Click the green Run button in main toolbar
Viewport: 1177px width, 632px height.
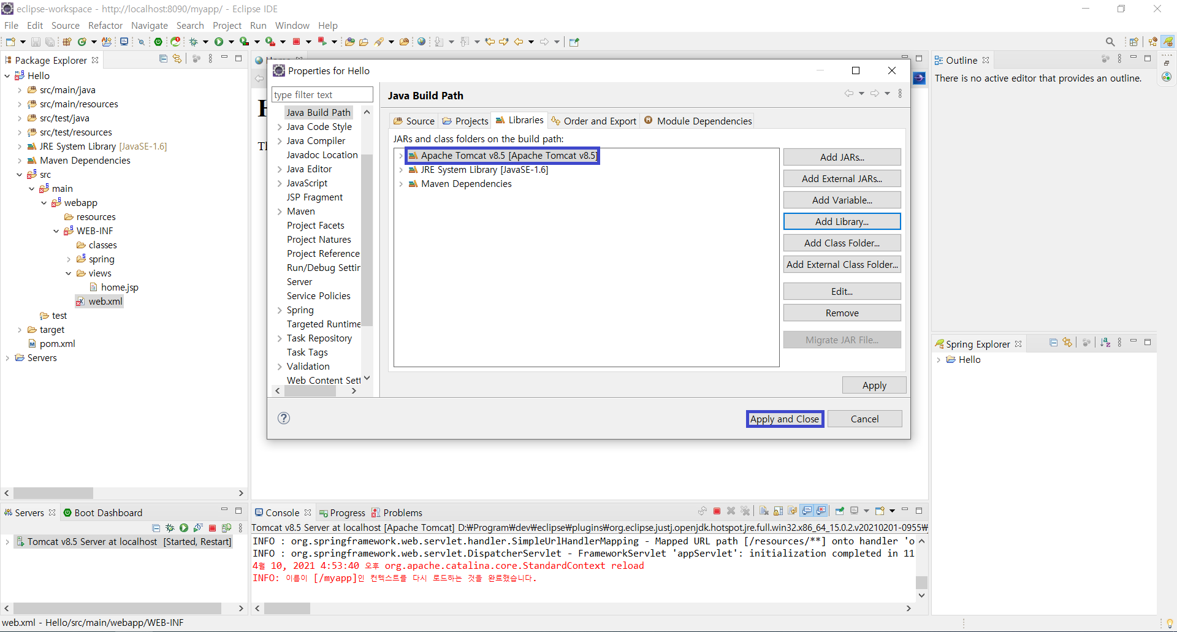click(x=219, y=42)
